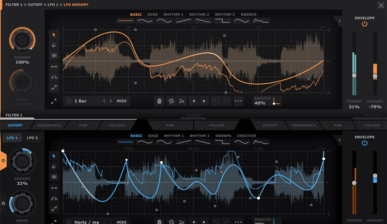Switch to EDGE tab in orange editor
This screenshot has height=224, width=387.
pyautogui.click(x=152, y=14)
